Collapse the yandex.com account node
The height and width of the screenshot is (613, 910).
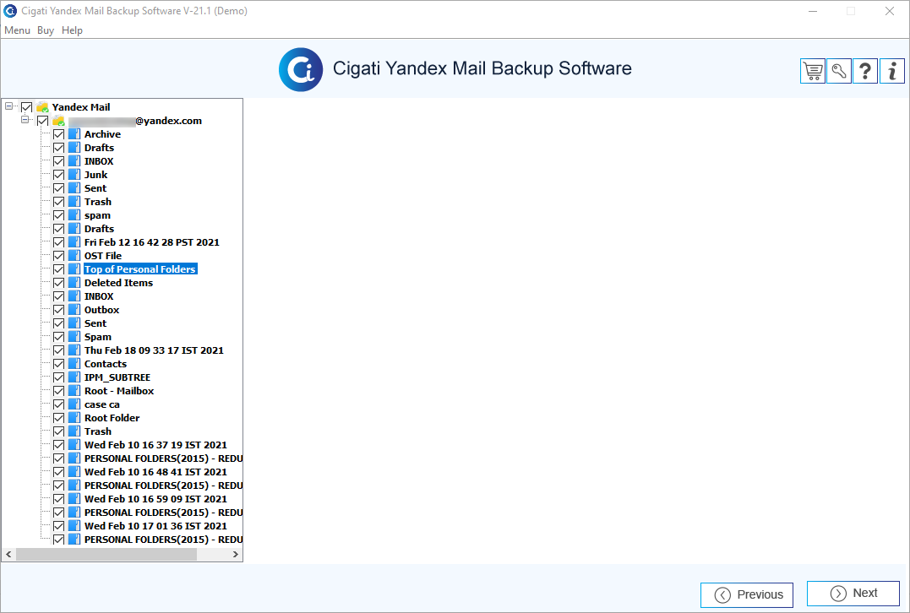coord(25,119)
